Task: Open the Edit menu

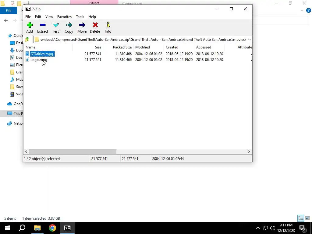Action: coord(38,17)
